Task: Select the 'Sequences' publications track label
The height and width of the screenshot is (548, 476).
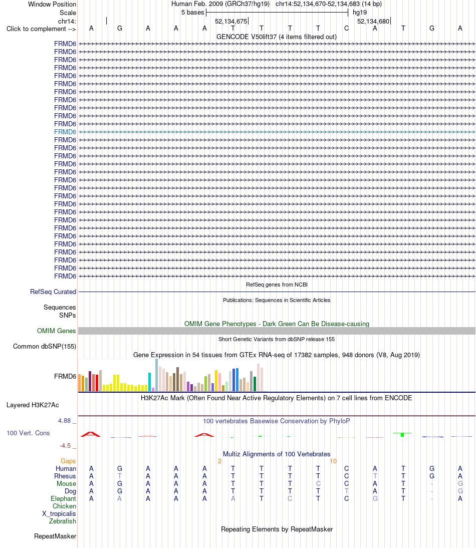Action: (x=60, y=307)
